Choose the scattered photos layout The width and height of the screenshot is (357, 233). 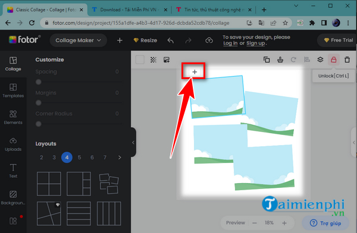coord(109,184)
